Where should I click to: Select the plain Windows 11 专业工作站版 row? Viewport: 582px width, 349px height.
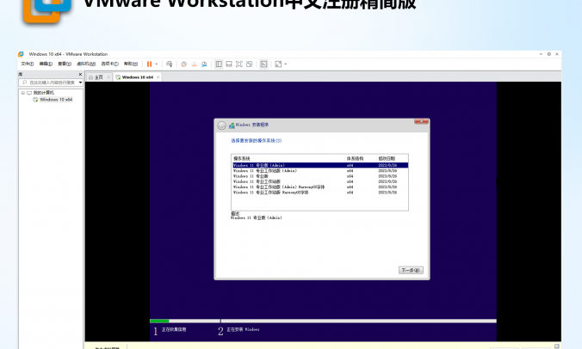click(x=320, y=181)
